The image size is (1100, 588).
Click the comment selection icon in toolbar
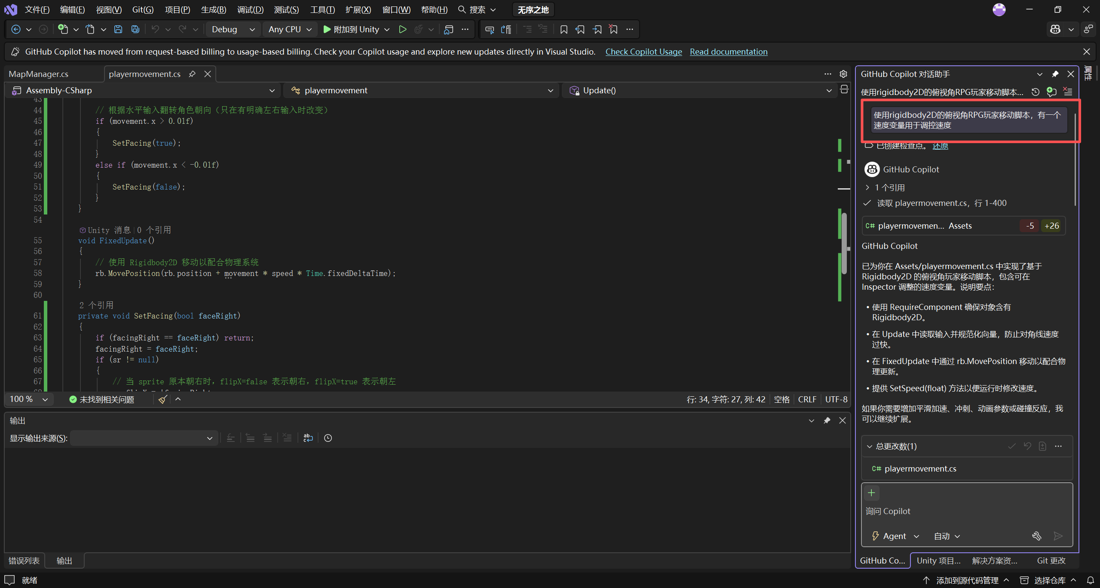coord(490,29)
